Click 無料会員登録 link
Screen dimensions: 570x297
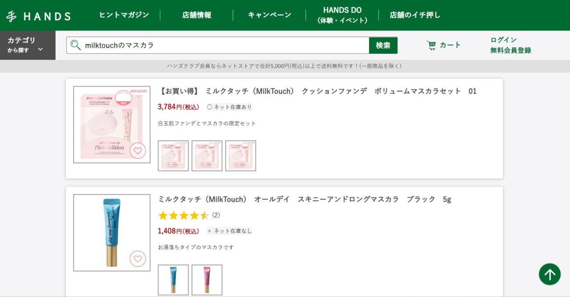coord(511,50)
